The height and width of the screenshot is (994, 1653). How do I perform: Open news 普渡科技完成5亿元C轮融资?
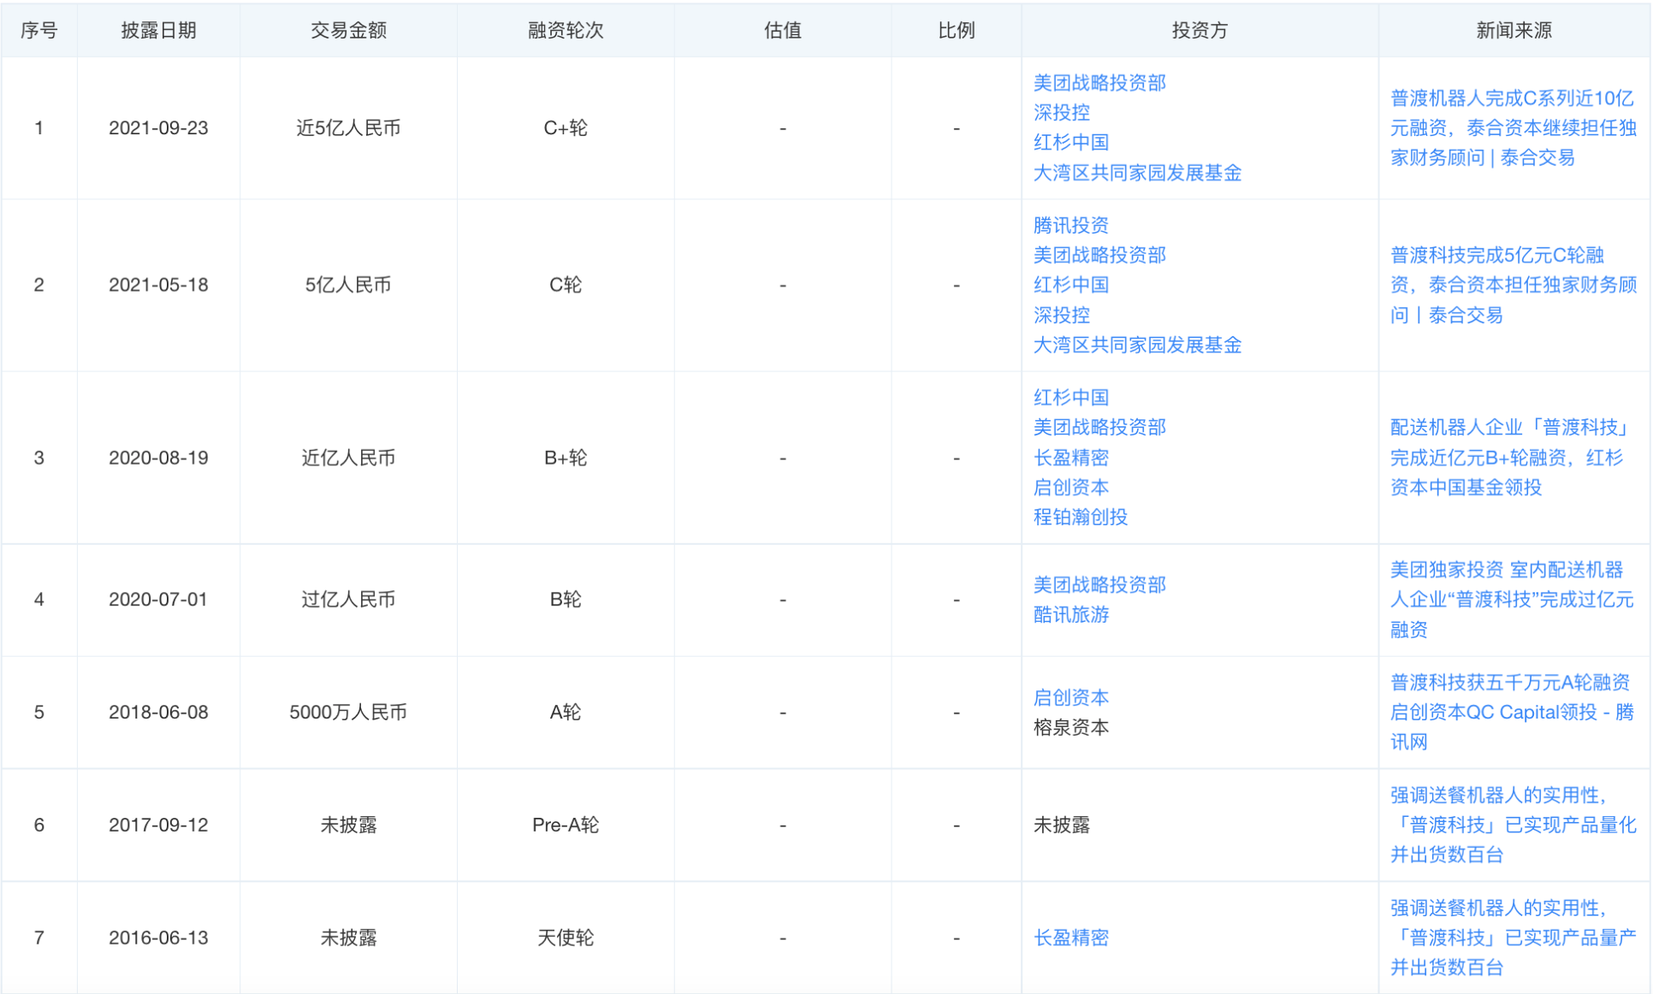click(1512, 285)
